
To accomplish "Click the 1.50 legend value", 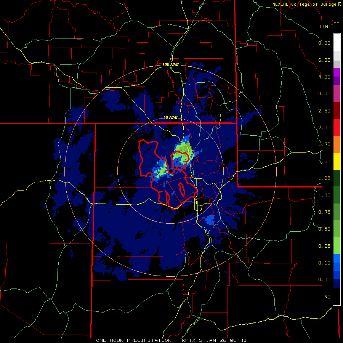I will tap(324, 162).
